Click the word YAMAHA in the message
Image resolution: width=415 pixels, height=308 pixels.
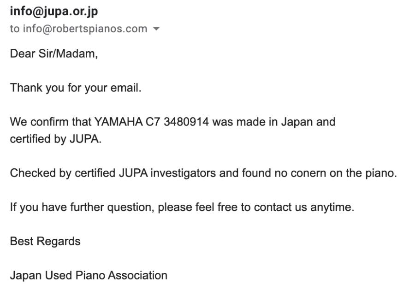click(119, 122)
